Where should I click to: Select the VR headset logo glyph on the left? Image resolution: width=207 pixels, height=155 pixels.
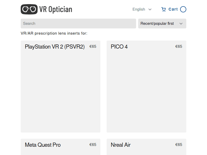[29, 9]
